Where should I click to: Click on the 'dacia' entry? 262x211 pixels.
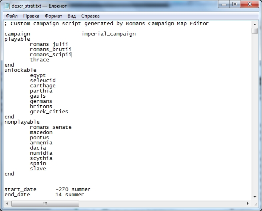point(38,148)
